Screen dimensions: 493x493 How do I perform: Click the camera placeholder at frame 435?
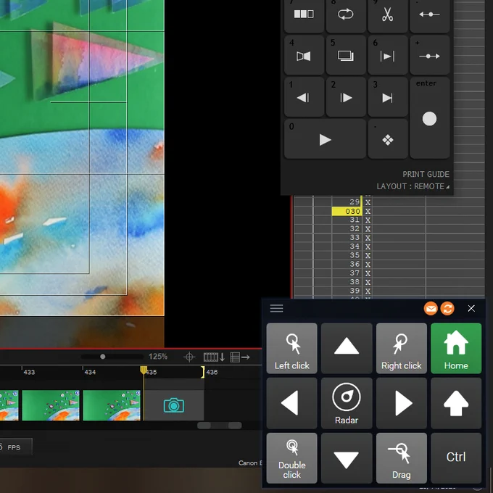174,405
